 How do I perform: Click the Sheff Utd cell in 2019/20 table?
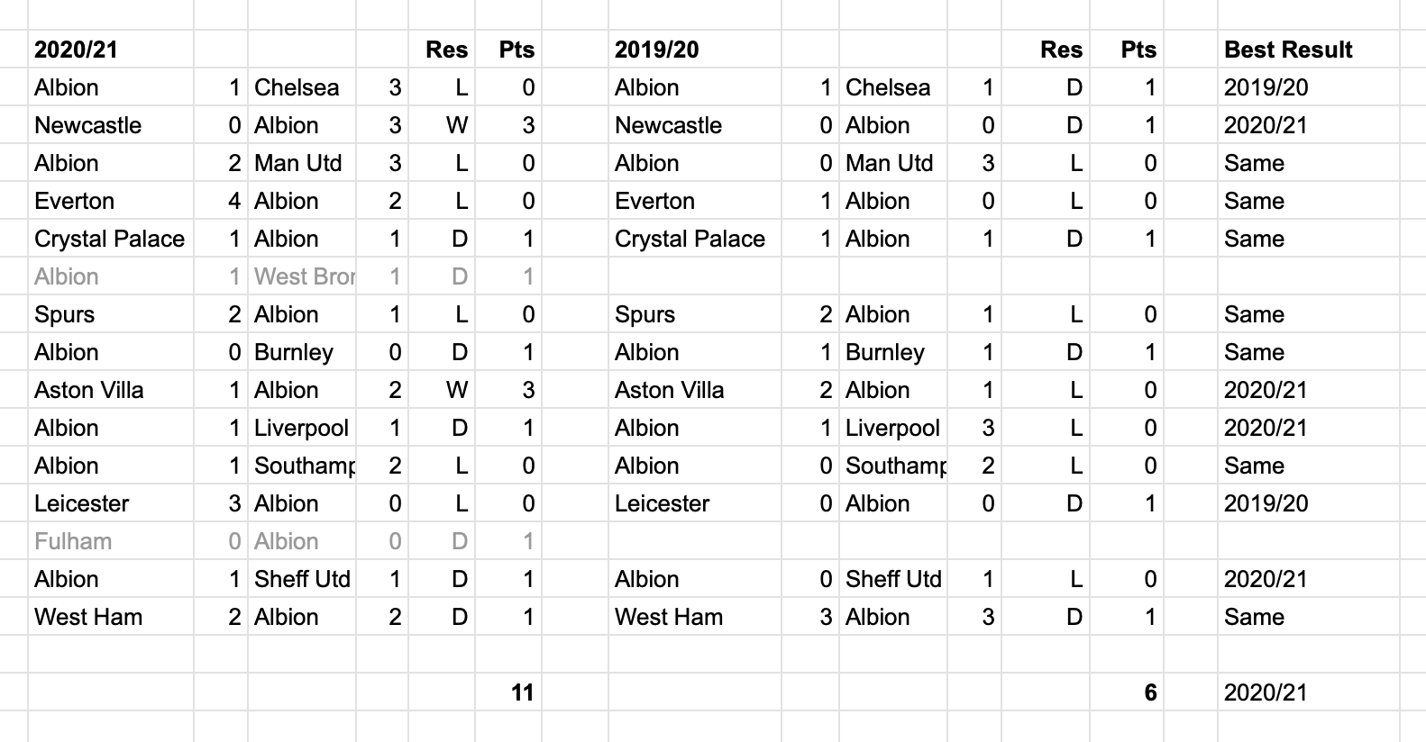(893, 579)
